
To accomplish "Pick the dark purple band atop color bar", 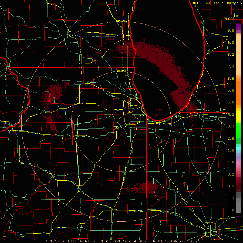I will click(238, 27).
